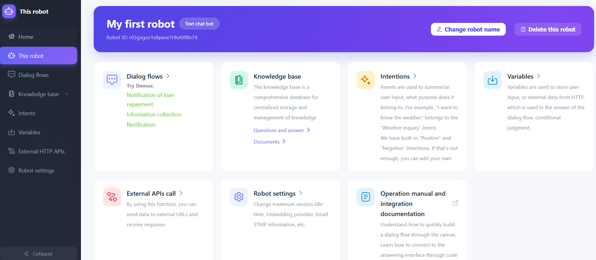The image size is (596, 260).
Task: Click the chat bubble icon beside Dialog flows in sidebar
Action: 11,74
